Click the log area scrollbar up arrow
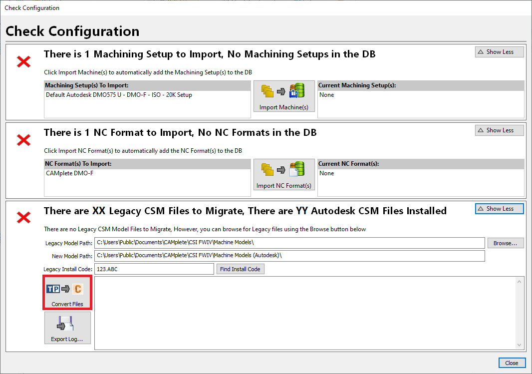Image resolution: width=532 pixels, height=374 pixels. (519, 282)
